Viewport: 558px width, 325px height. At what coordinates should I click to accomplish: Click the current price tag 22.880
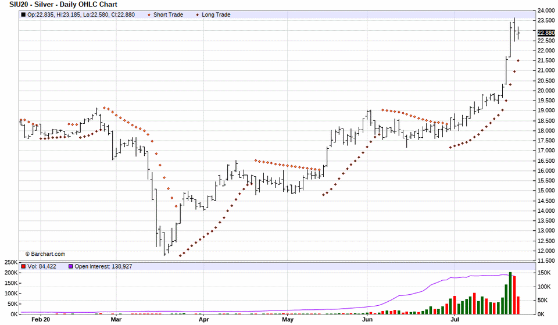click(546, 33)
